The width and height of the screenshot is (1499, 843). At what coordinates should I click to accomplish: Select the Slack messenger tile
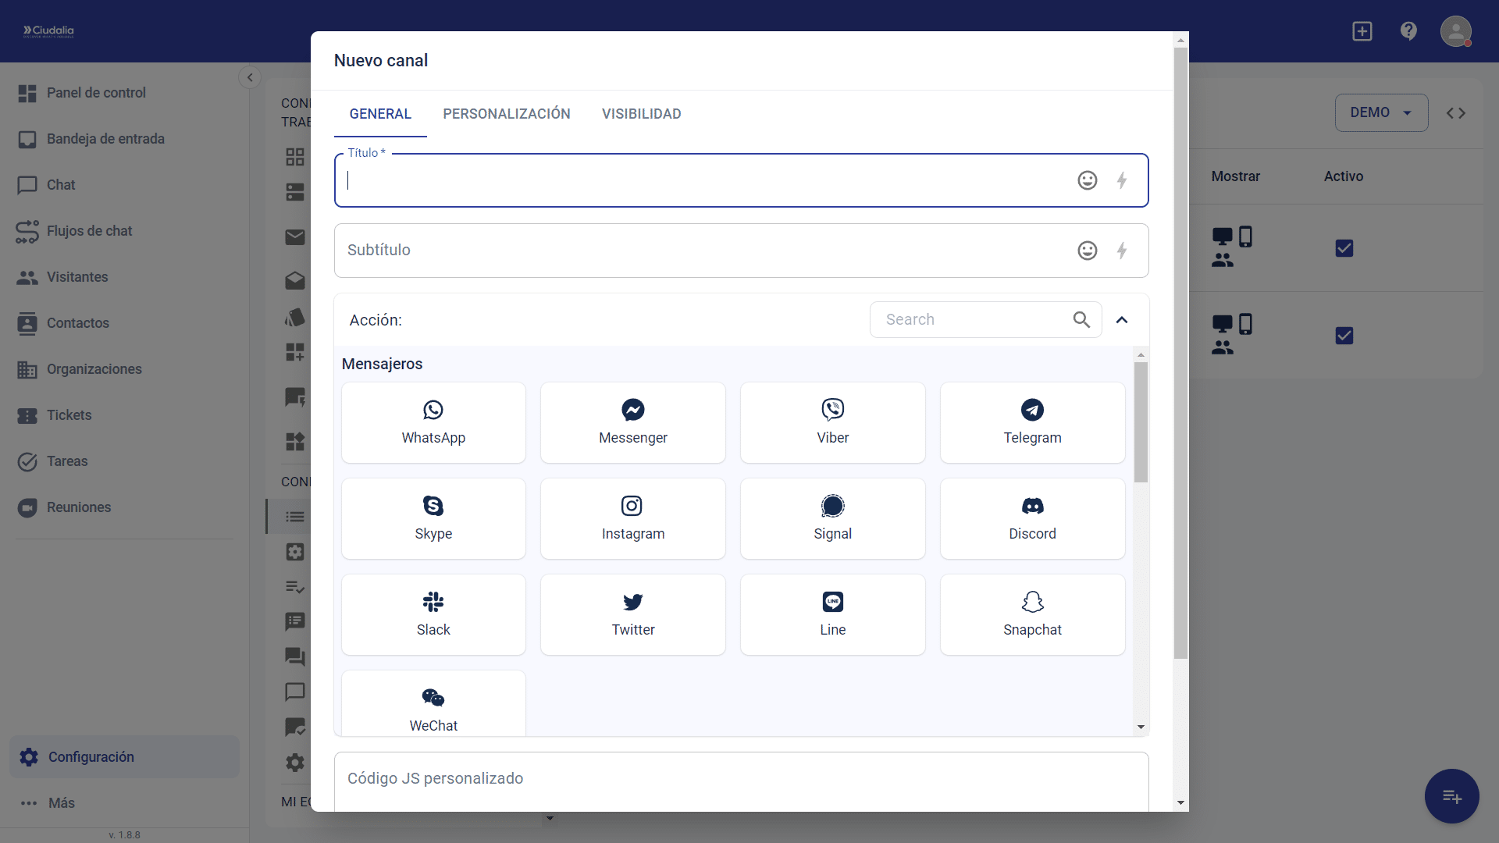pyautogui.click(x=433, y=614)
